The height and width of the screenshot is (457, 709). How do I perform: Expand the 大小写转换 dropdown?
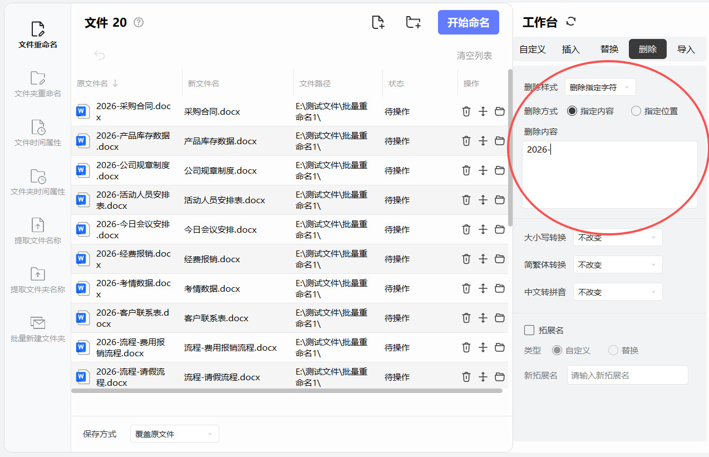pos(618,237)
